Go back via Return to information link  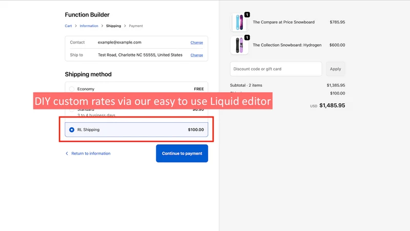tap(91, 153)
